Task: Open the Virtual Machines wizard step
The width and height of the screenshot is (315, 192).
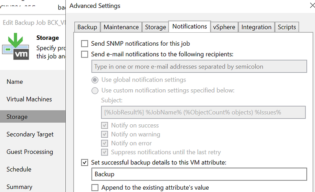Action: pos(29,99)
